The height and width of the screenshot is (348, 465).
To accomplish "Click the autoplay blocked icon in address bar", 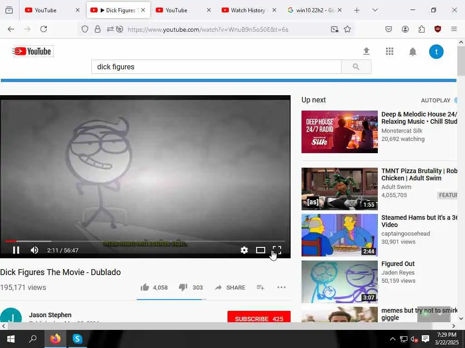I will click(x=119, y=29).
